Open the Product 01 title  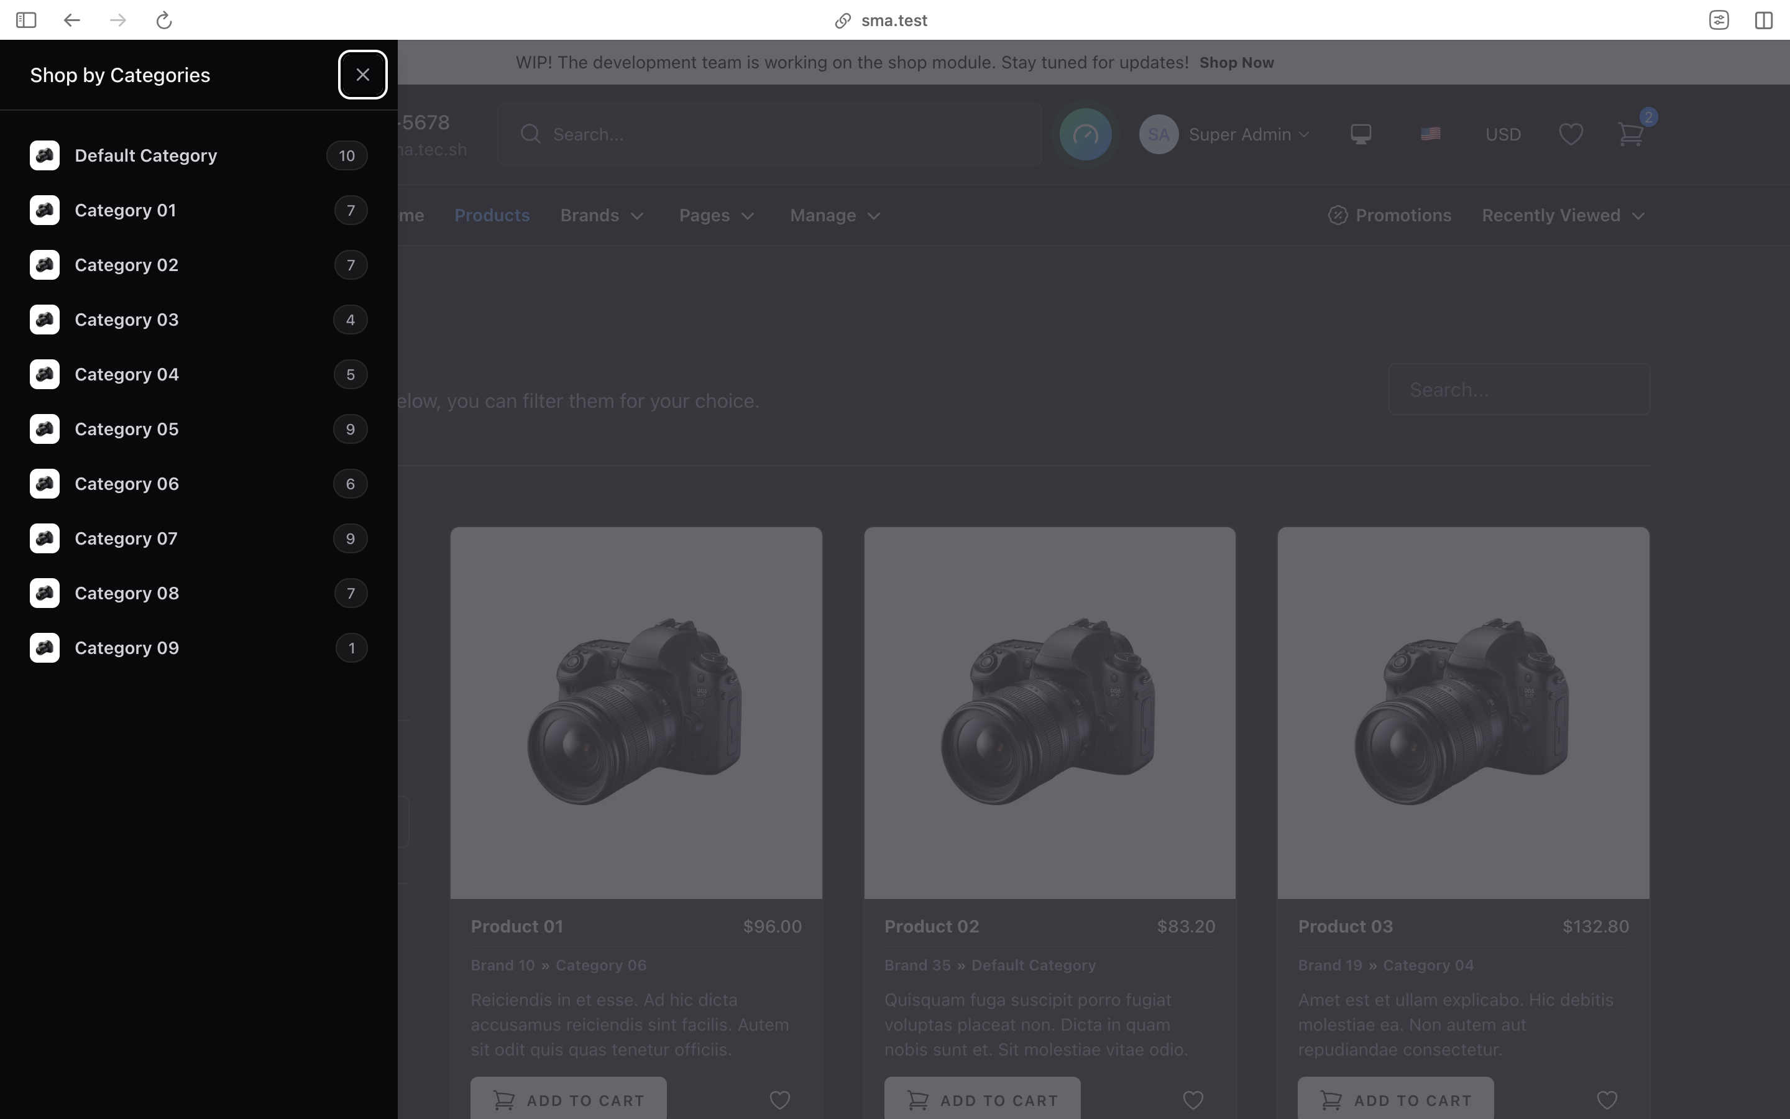517,926
